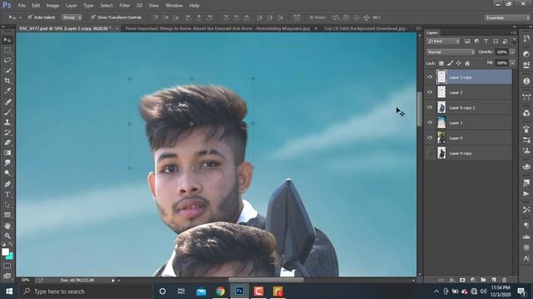Click Layer 1 thumbnail
Image resolution: width=533 pixels, height=299 pixels.
pos(441,123)
